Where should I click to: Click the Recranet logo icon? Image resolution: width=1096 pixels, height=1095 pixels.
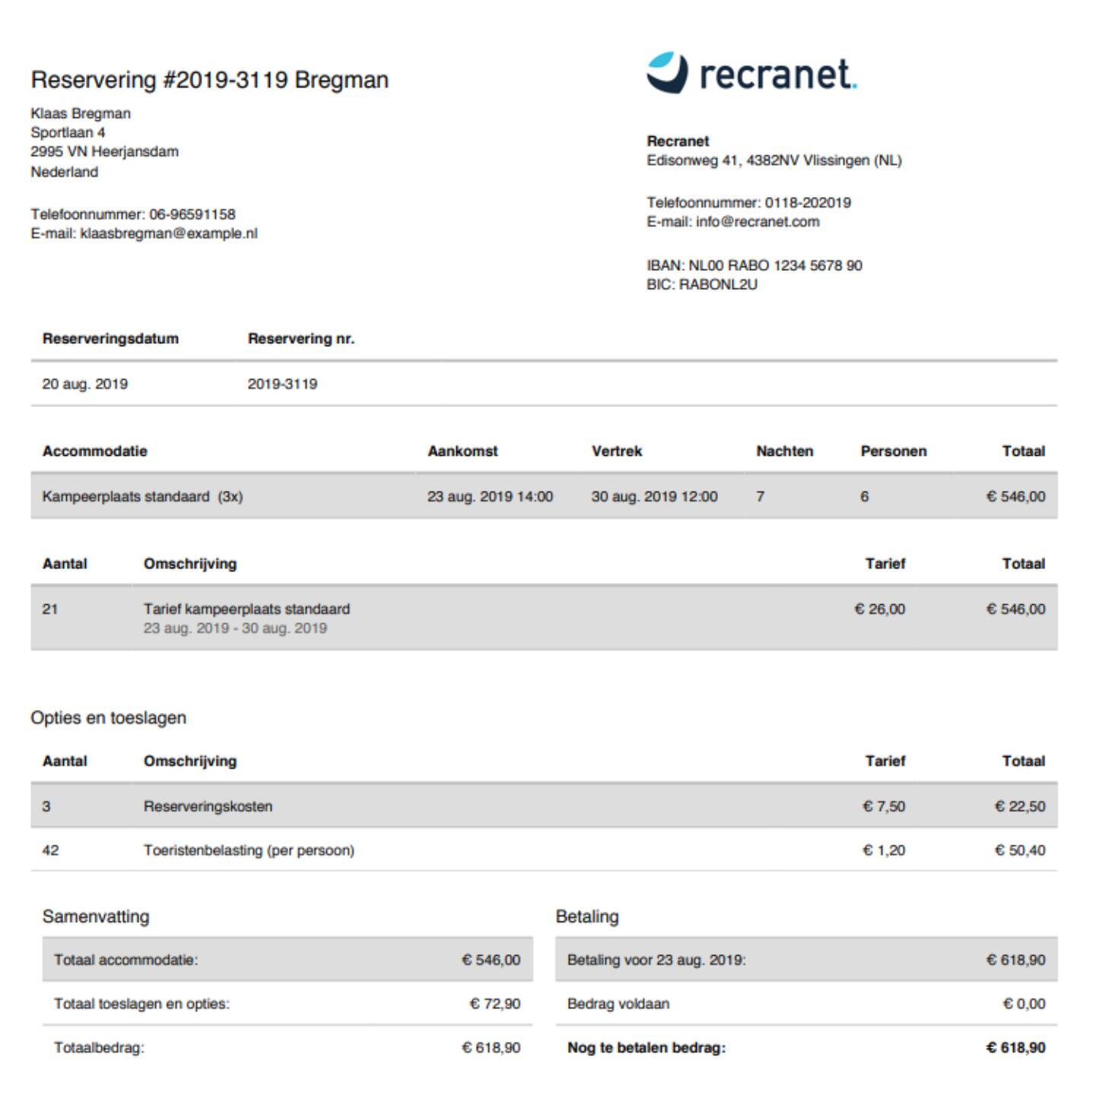coord(667,72)
